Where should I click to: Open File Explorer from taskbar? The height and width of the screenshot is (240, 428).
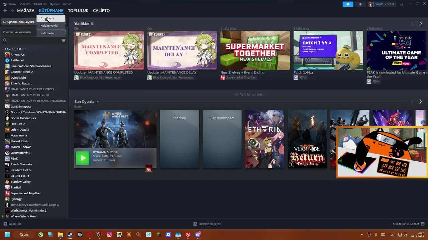point(60,235)
